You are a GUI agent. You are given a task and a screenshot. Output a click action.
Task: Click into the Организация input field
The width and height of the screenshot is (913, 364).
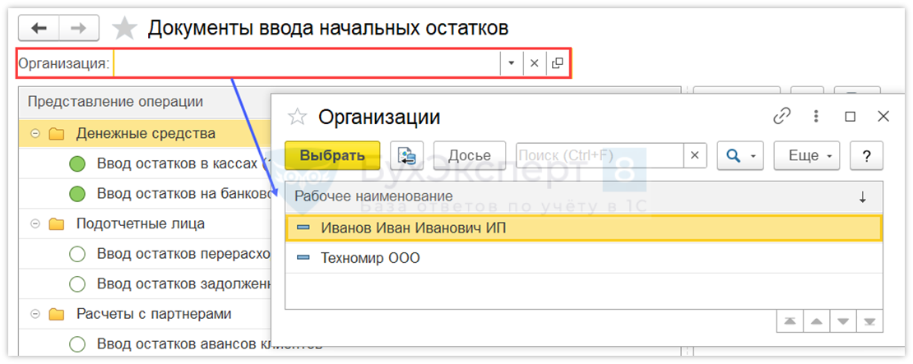tap(307, 62)
